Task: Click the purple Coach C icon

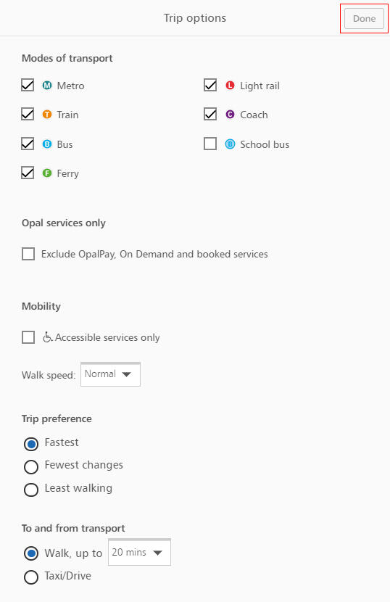Action: [230, 115]
